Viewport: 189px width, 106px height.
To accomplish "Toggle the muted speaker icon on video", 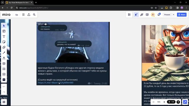I will [x=46, y=24].
